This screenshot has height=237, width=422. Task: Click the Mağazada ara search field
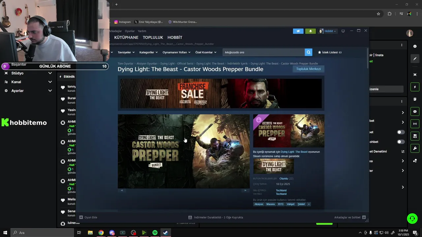264,52
